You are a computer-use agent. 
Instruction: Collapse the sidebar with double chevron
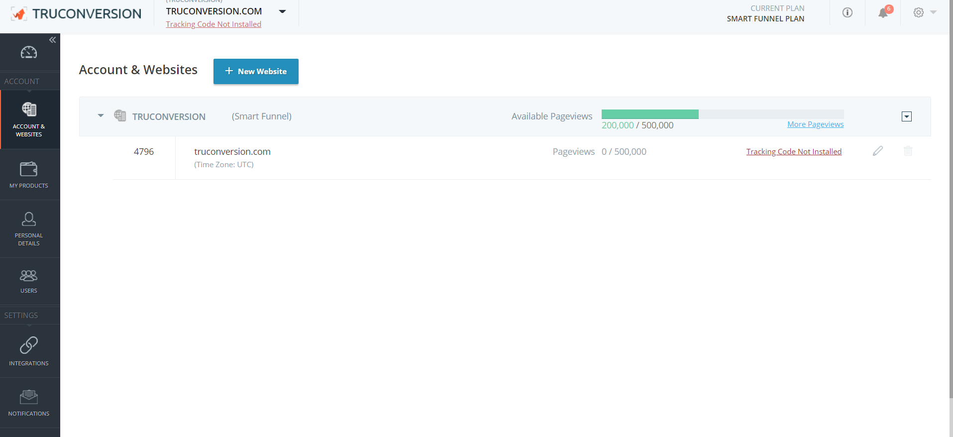(52, 40)
